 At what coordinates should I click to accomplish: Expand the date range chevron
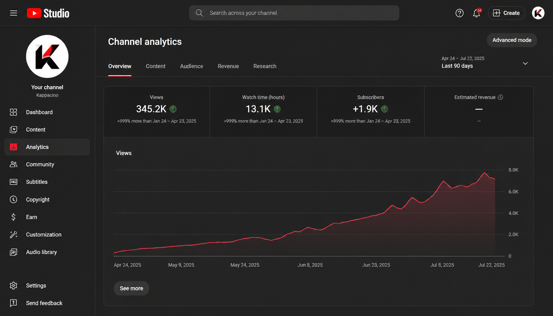[x=525, y=63]
